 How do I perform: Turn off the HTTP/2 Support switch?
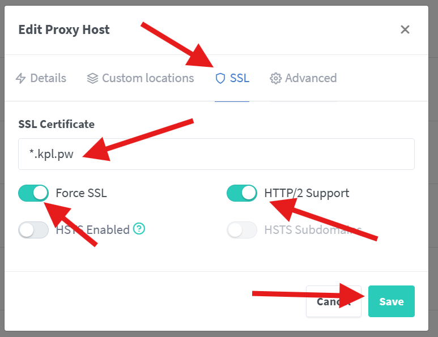click(242, 193)
